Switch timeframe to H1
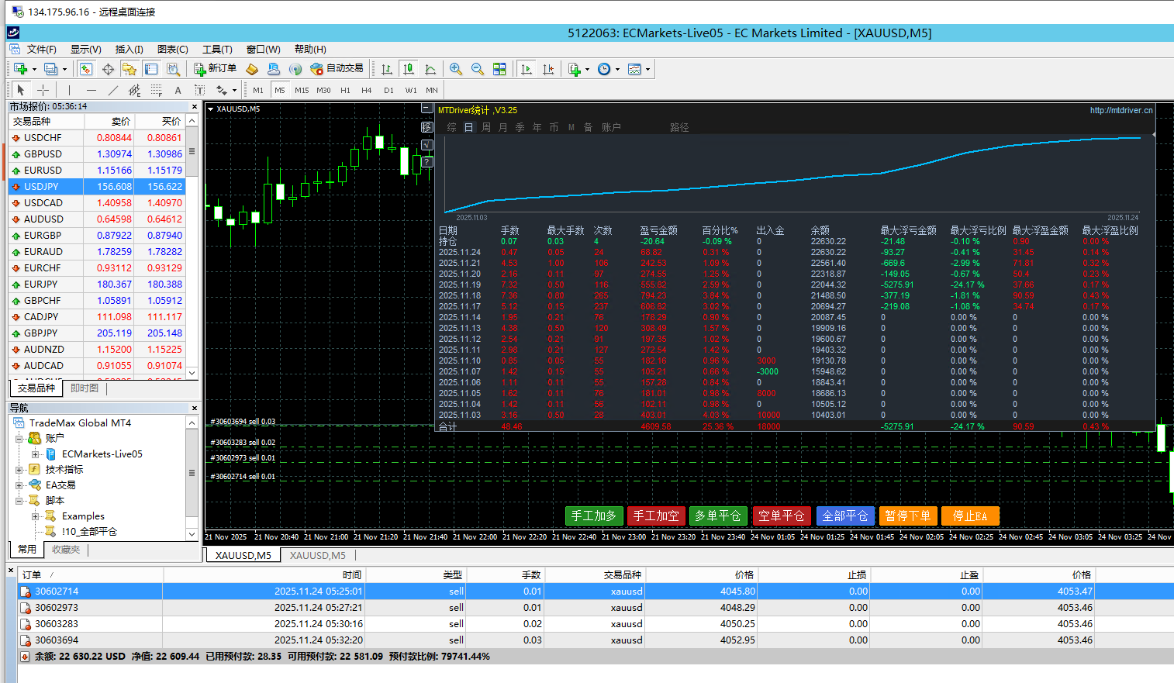This screenshot has width=1174, height=683. (345, 90)
